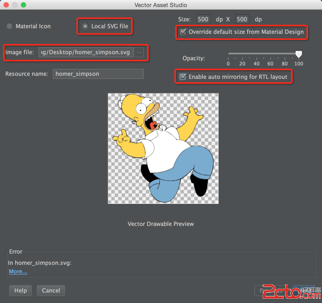The height and width of the screenshot is (303, 322).
Task: Open file browser with the ellipsis button
Action: click(139, 52)
